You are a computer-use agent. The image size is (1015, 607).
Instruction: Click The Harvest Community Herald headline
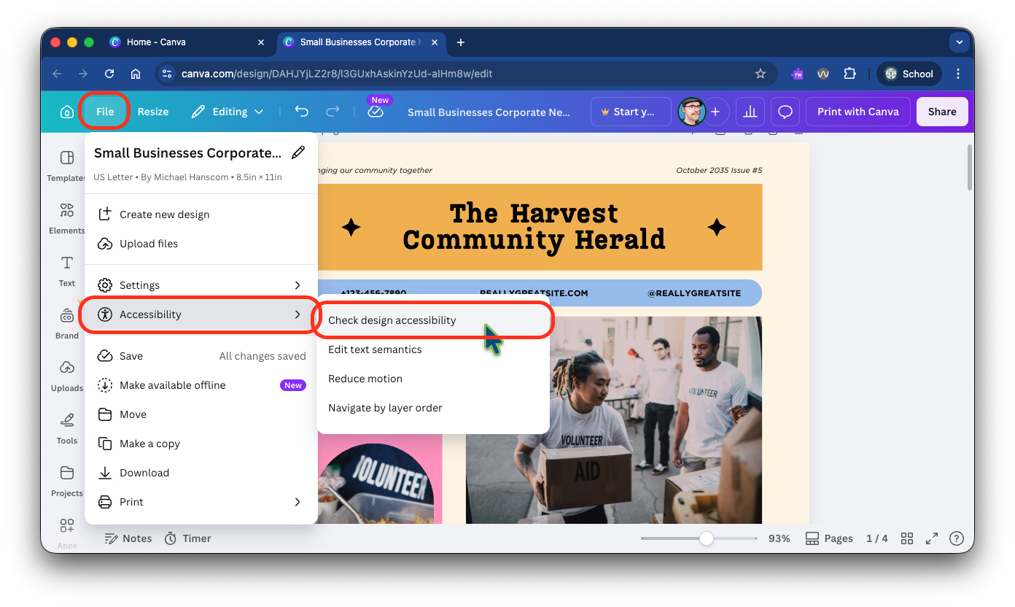[534, 226]
